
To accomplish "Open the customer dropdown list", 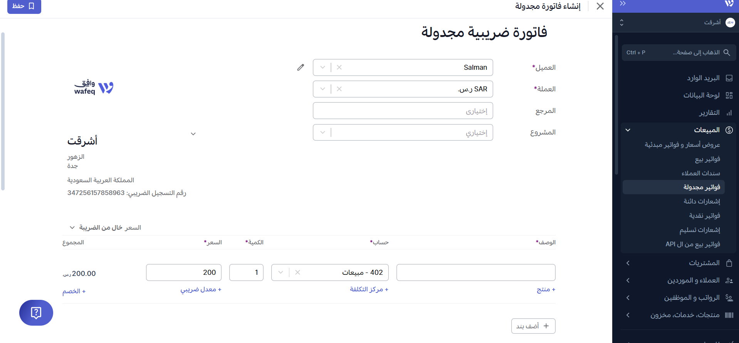I will pos(322,67).
